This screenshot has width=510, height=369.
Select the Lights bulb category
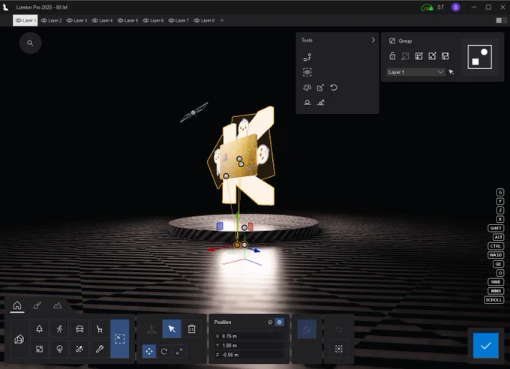coord(59,349)
